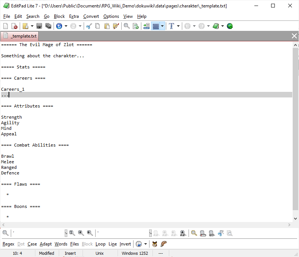The height and width of the screenshot is (257, 299).
Task: Open the Options menu
Action: point(111,16)
